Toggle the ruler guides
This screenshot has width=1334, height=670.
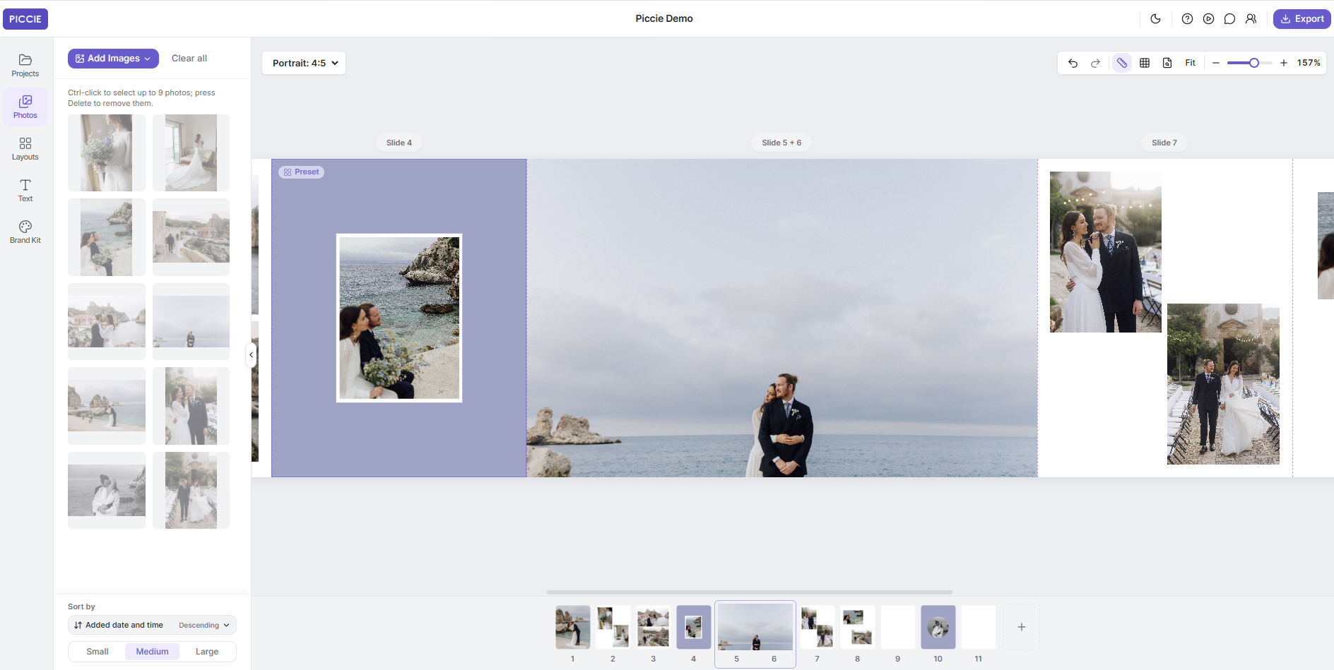1121,63
